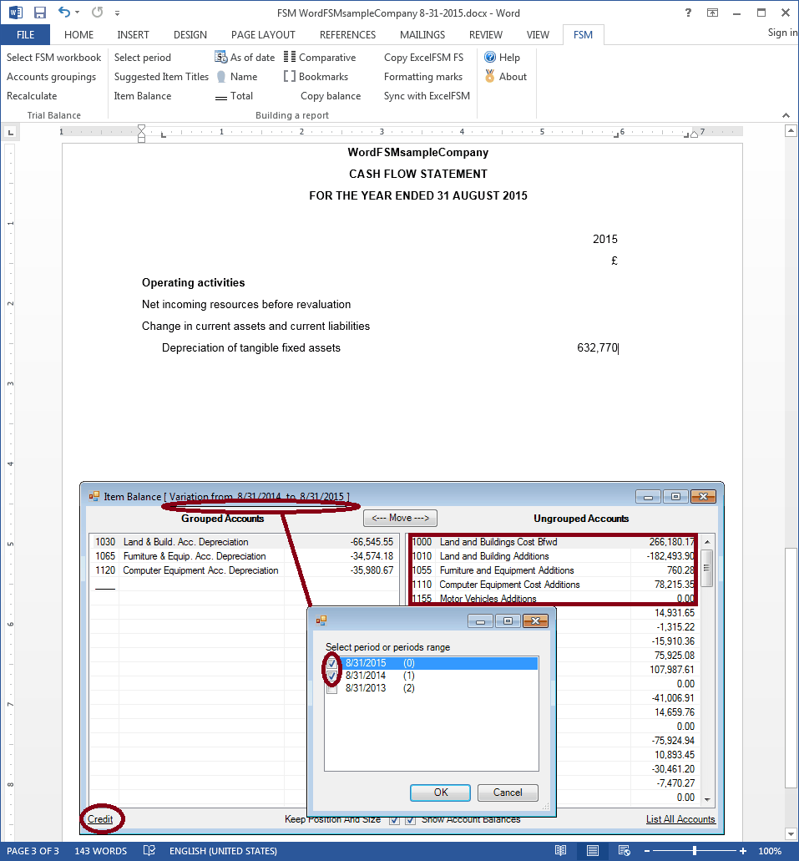Switch to the REVIEW tab
799x861 pixels.
click(x=485, y=34)
